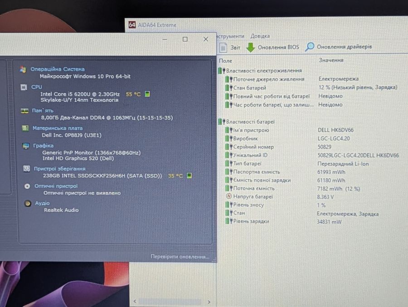Viewport: 408px width, 307px height.
Task: Open the Оптичні пристрої section link
Action: (56, 186)
